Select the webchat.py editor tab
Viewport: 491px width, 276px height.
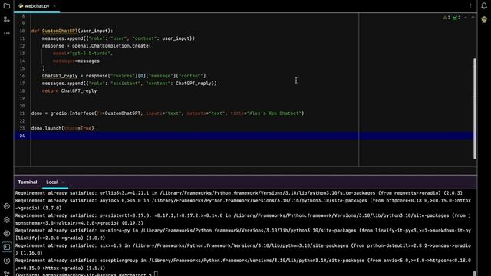(37, 6)
